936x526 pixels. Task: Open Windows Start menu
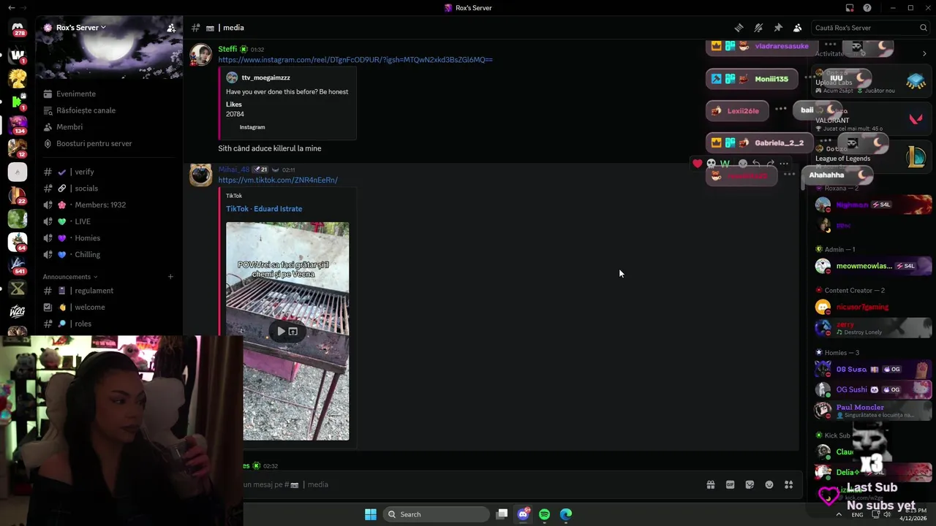click(371, 514)
